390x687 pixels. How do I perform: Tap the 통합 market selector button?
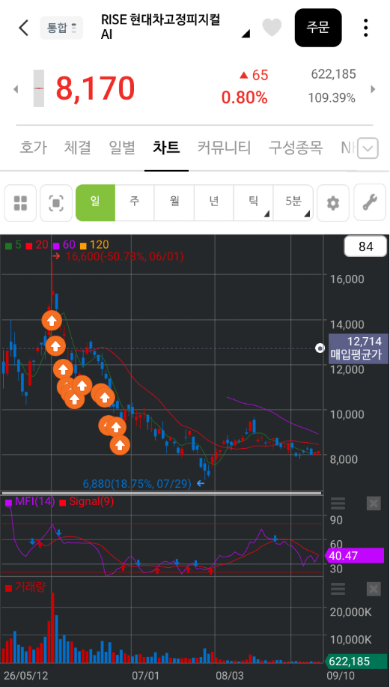tap(61, 28)
